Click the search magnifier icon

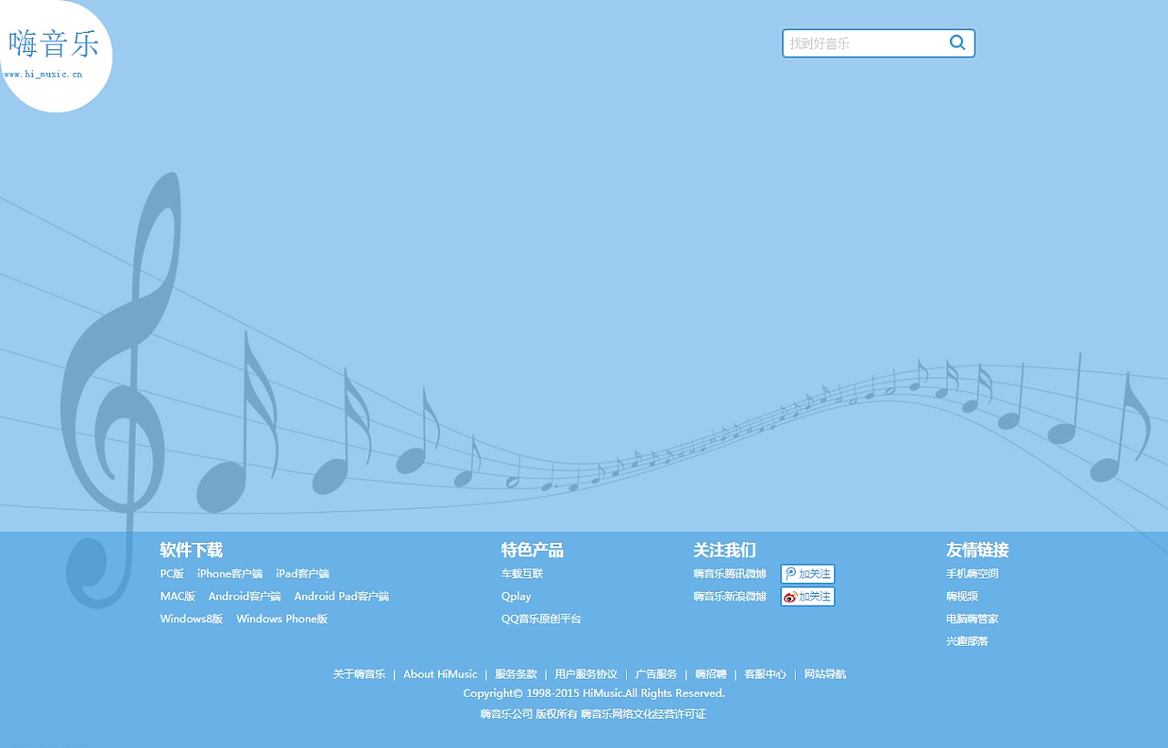click(957, 42)
